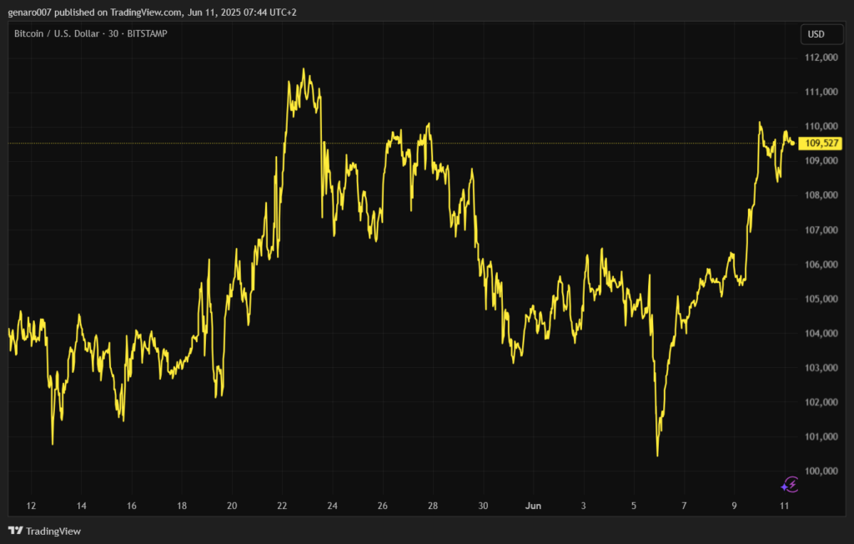Click TradingView.com in the header text
This screenshot has width=854, height=544.
(x=146, y=13)
